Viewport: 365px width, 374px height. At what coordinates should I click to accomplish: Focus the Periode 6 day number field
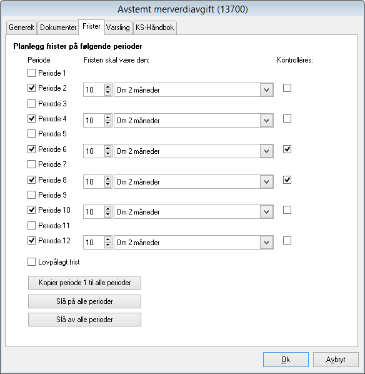coord(94,151)
